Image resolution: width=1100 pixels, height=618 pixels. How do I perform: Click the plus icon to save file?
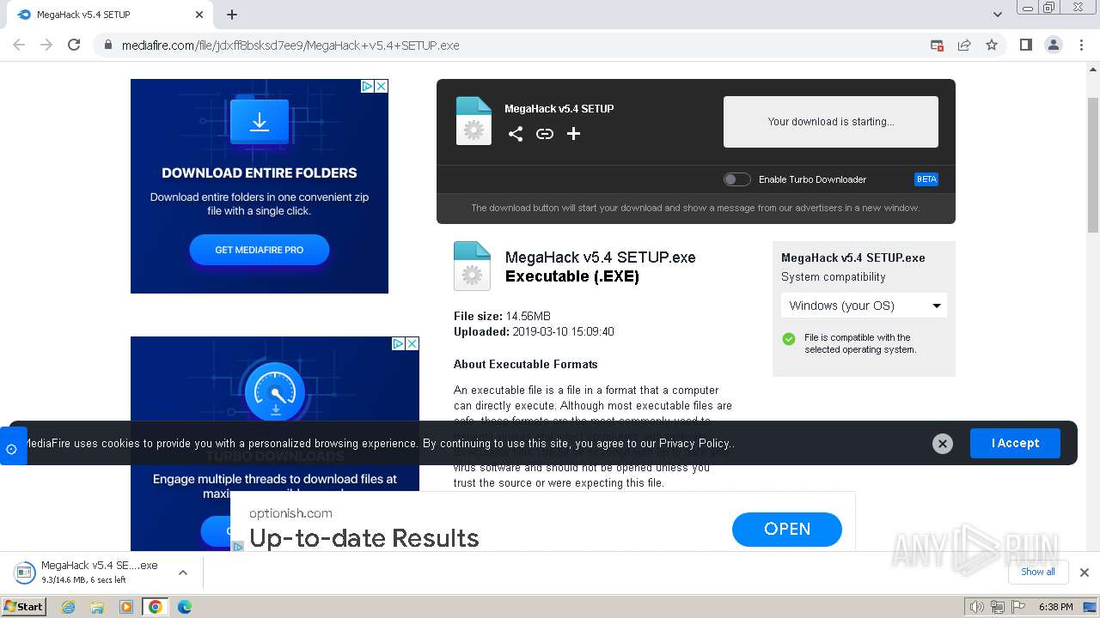coord(574,134)
